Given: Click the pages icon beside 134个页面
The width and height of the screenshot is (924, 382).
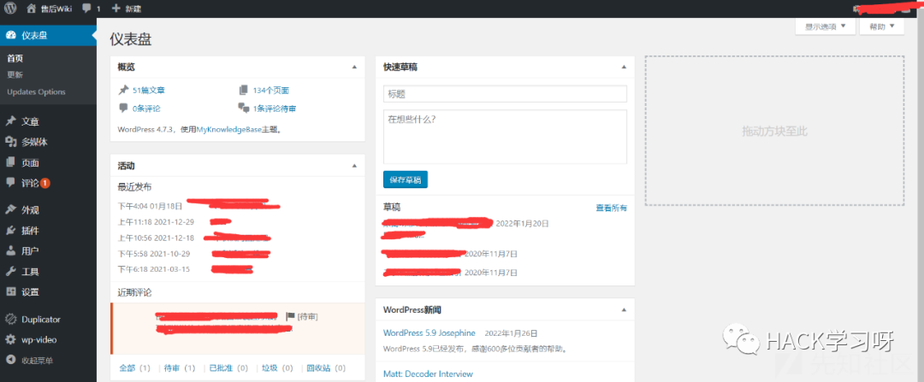Looking at the screenshot, I should pyautogui.click(x=243, y=90).
